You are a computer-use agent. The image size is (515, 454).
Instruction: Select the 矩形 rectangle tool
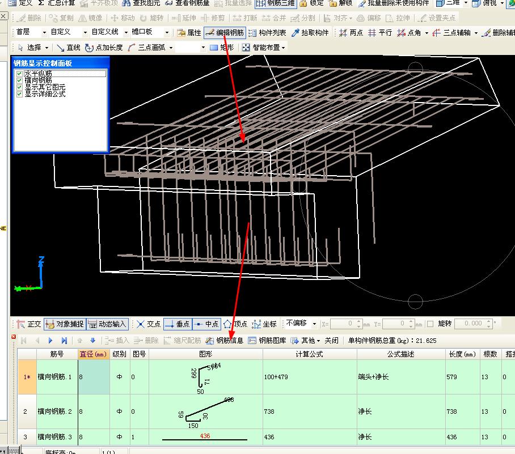(x=222, y=48)
